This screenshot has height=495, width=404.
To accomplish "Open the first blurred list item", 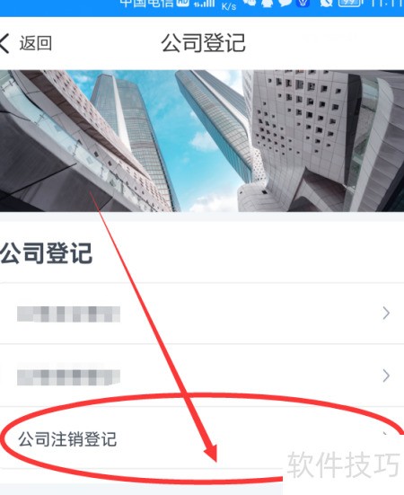I will pos(202,314).
